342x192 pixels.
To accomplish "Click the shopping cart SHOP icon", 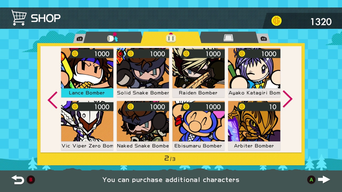I will 19,18.
